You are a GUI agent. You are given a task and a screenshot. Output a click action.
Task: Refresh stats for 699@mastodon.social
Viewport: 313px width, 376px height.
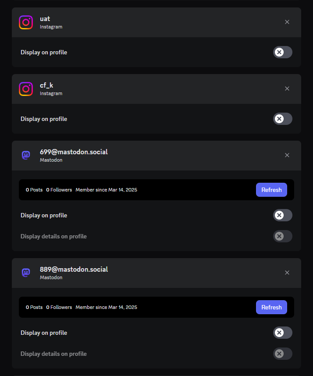tap(271, 190)
